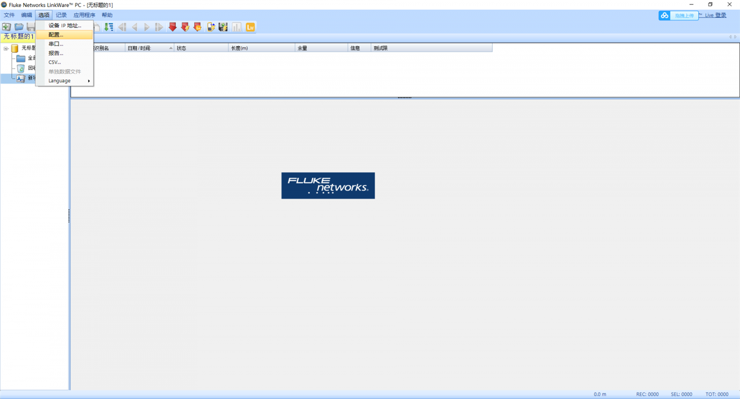Screen dimensions: 740x399
Task: Click the yellow document export icon
Action: pyautogui.click(x=211, y=27)
